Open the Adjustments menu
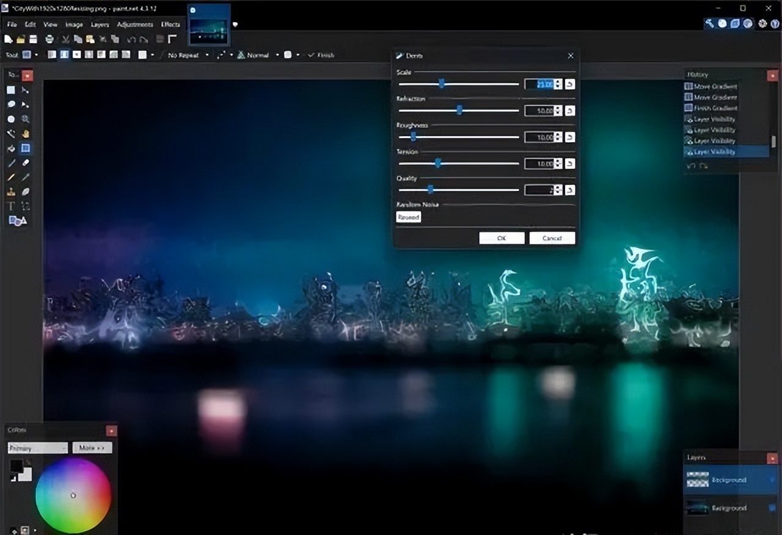This screenshot has height=535, width=782. 134,24
